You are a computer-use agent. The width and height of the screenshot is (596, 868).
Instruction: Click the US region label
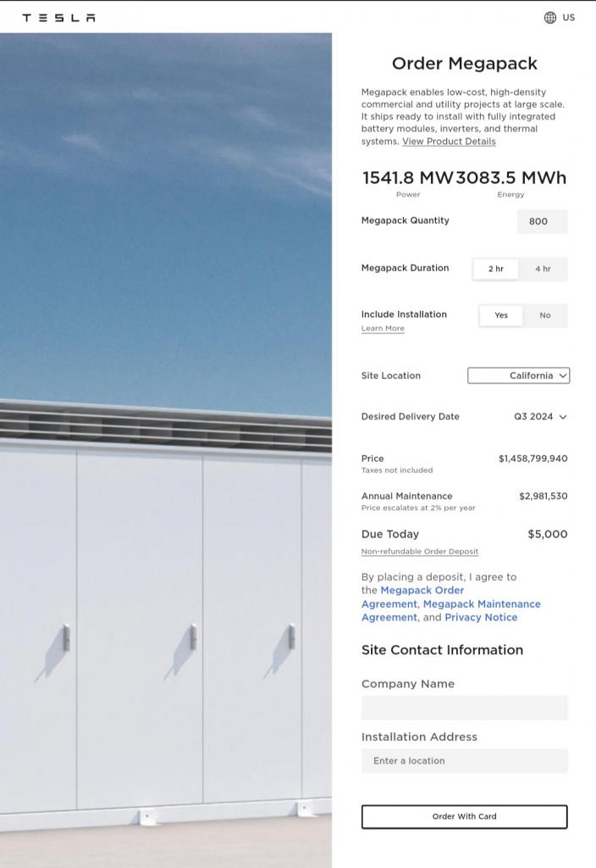(x=568, y=18)
